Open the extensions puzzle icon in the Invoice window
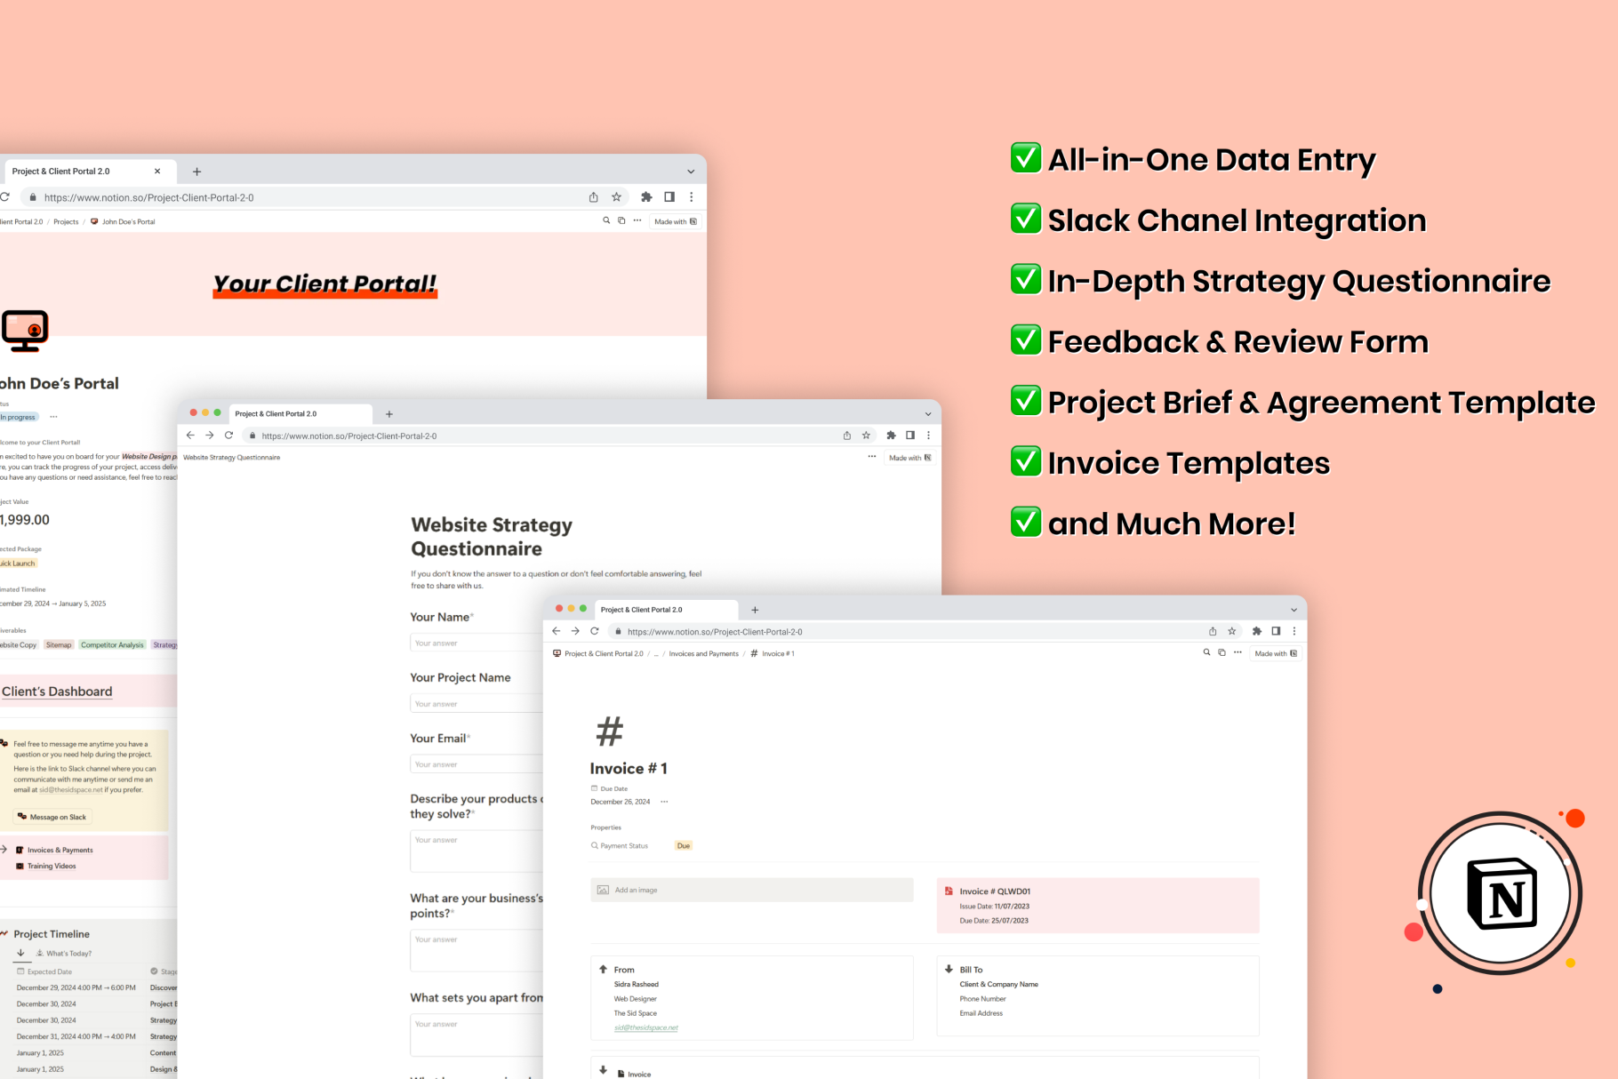Image resolution: width=1618 pixels, height=1079 pixels. [x=1256, y=631]
